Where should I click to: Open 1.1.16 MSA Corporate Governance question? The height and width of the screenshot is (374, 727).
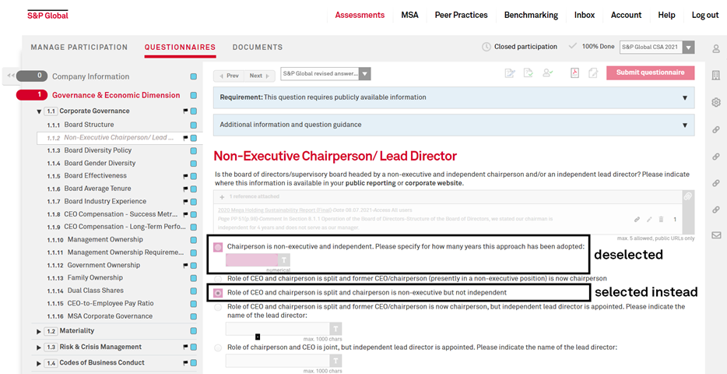click(110, 316)
